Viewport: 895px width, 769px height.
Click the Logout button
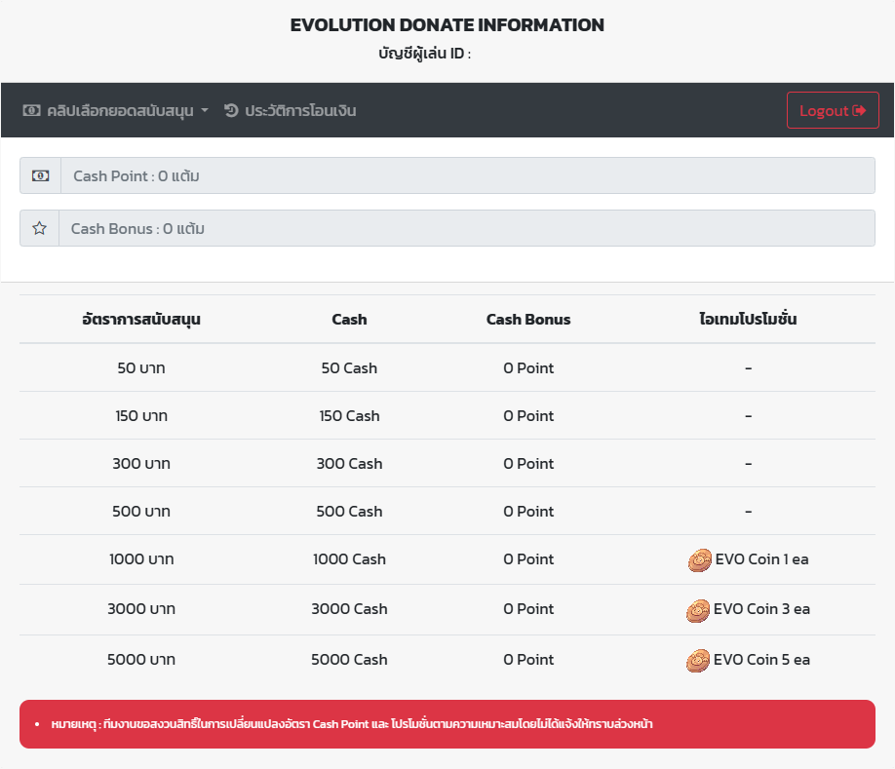click(x=833, y=110)
